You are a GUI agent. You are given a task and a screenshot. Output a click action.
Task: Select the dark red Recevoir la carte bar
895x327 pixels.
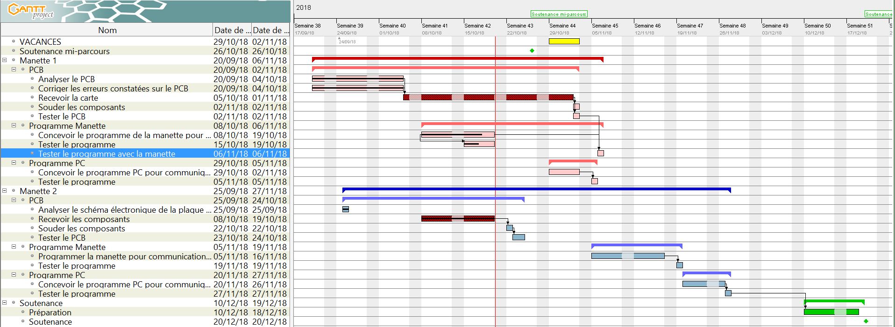[488, 97]
